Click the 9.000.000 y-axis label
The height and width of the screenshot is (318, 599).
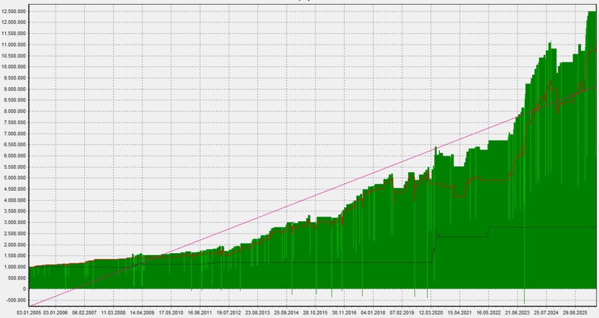pos(15,89)
